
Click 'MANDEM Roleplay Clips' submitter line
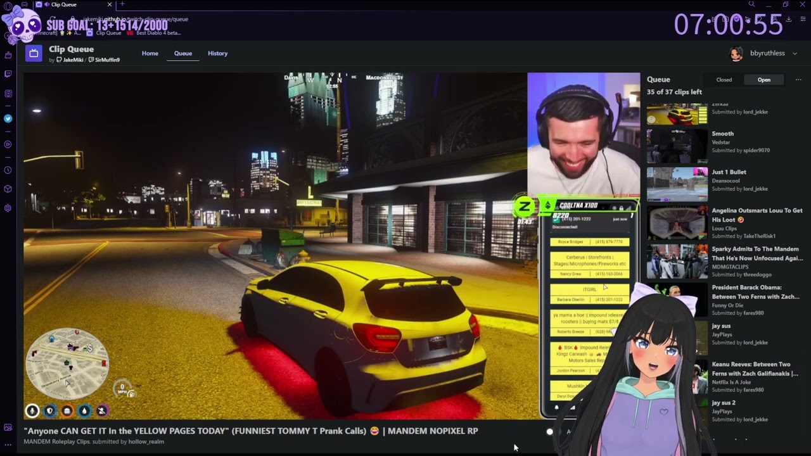coord(94,441)
